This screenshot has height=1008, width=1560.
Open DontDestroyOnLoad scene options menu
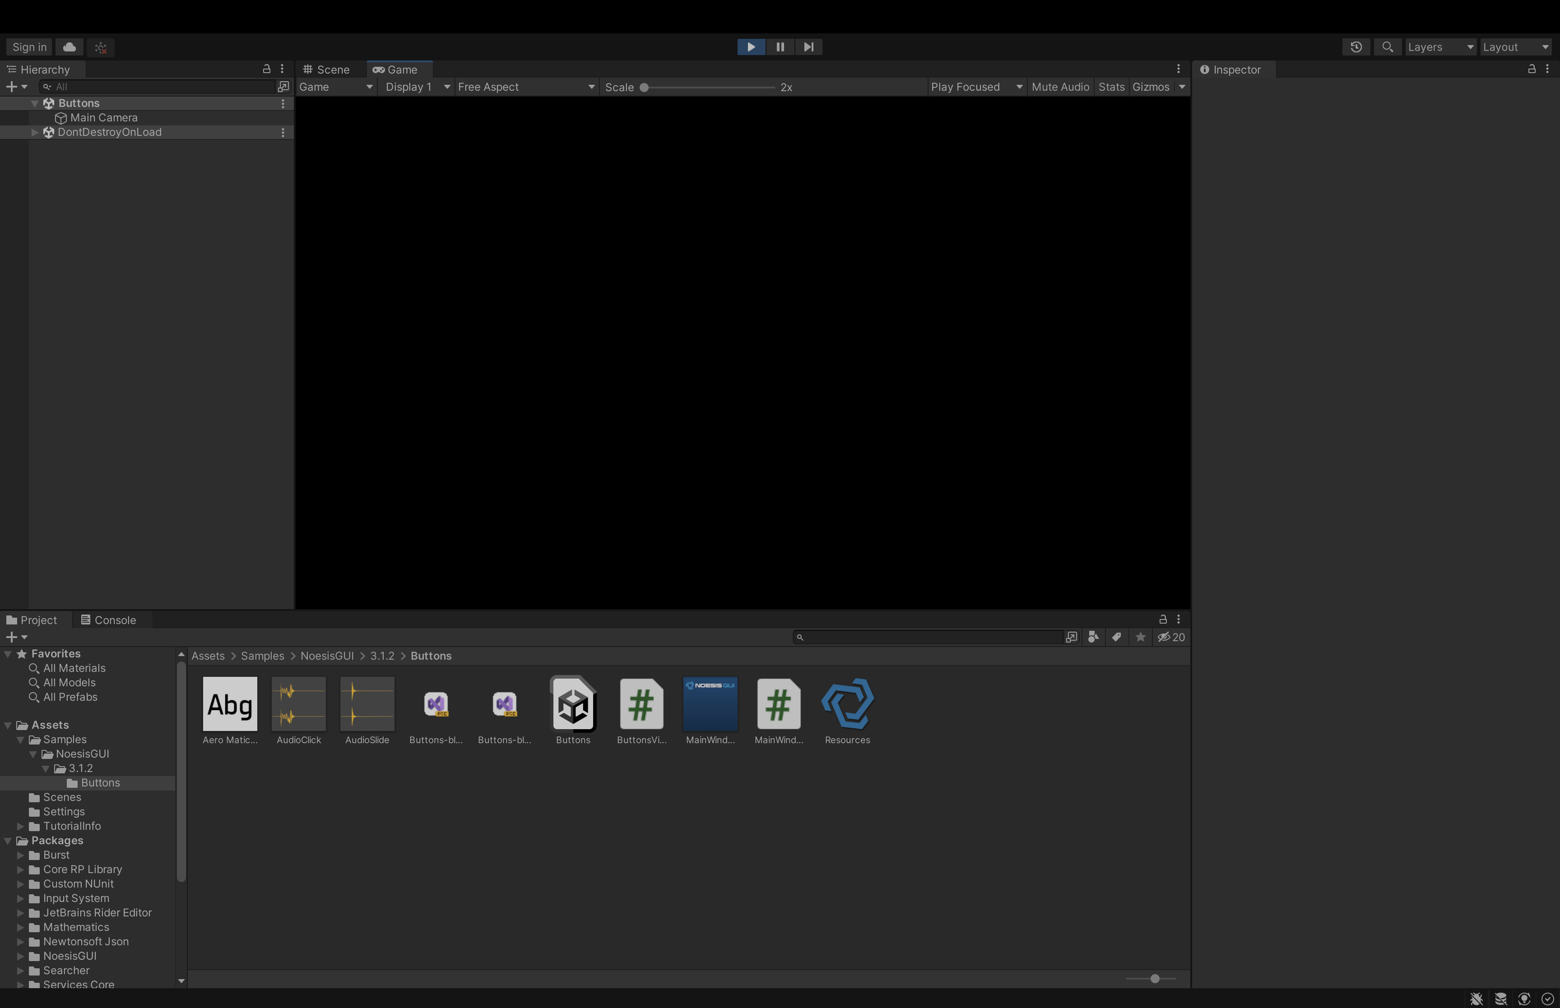tap(283, 132)
